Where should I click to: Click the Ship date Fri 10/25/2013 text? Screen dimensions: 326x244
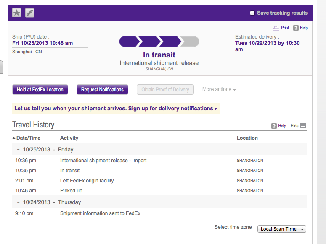tap(42, 43)
